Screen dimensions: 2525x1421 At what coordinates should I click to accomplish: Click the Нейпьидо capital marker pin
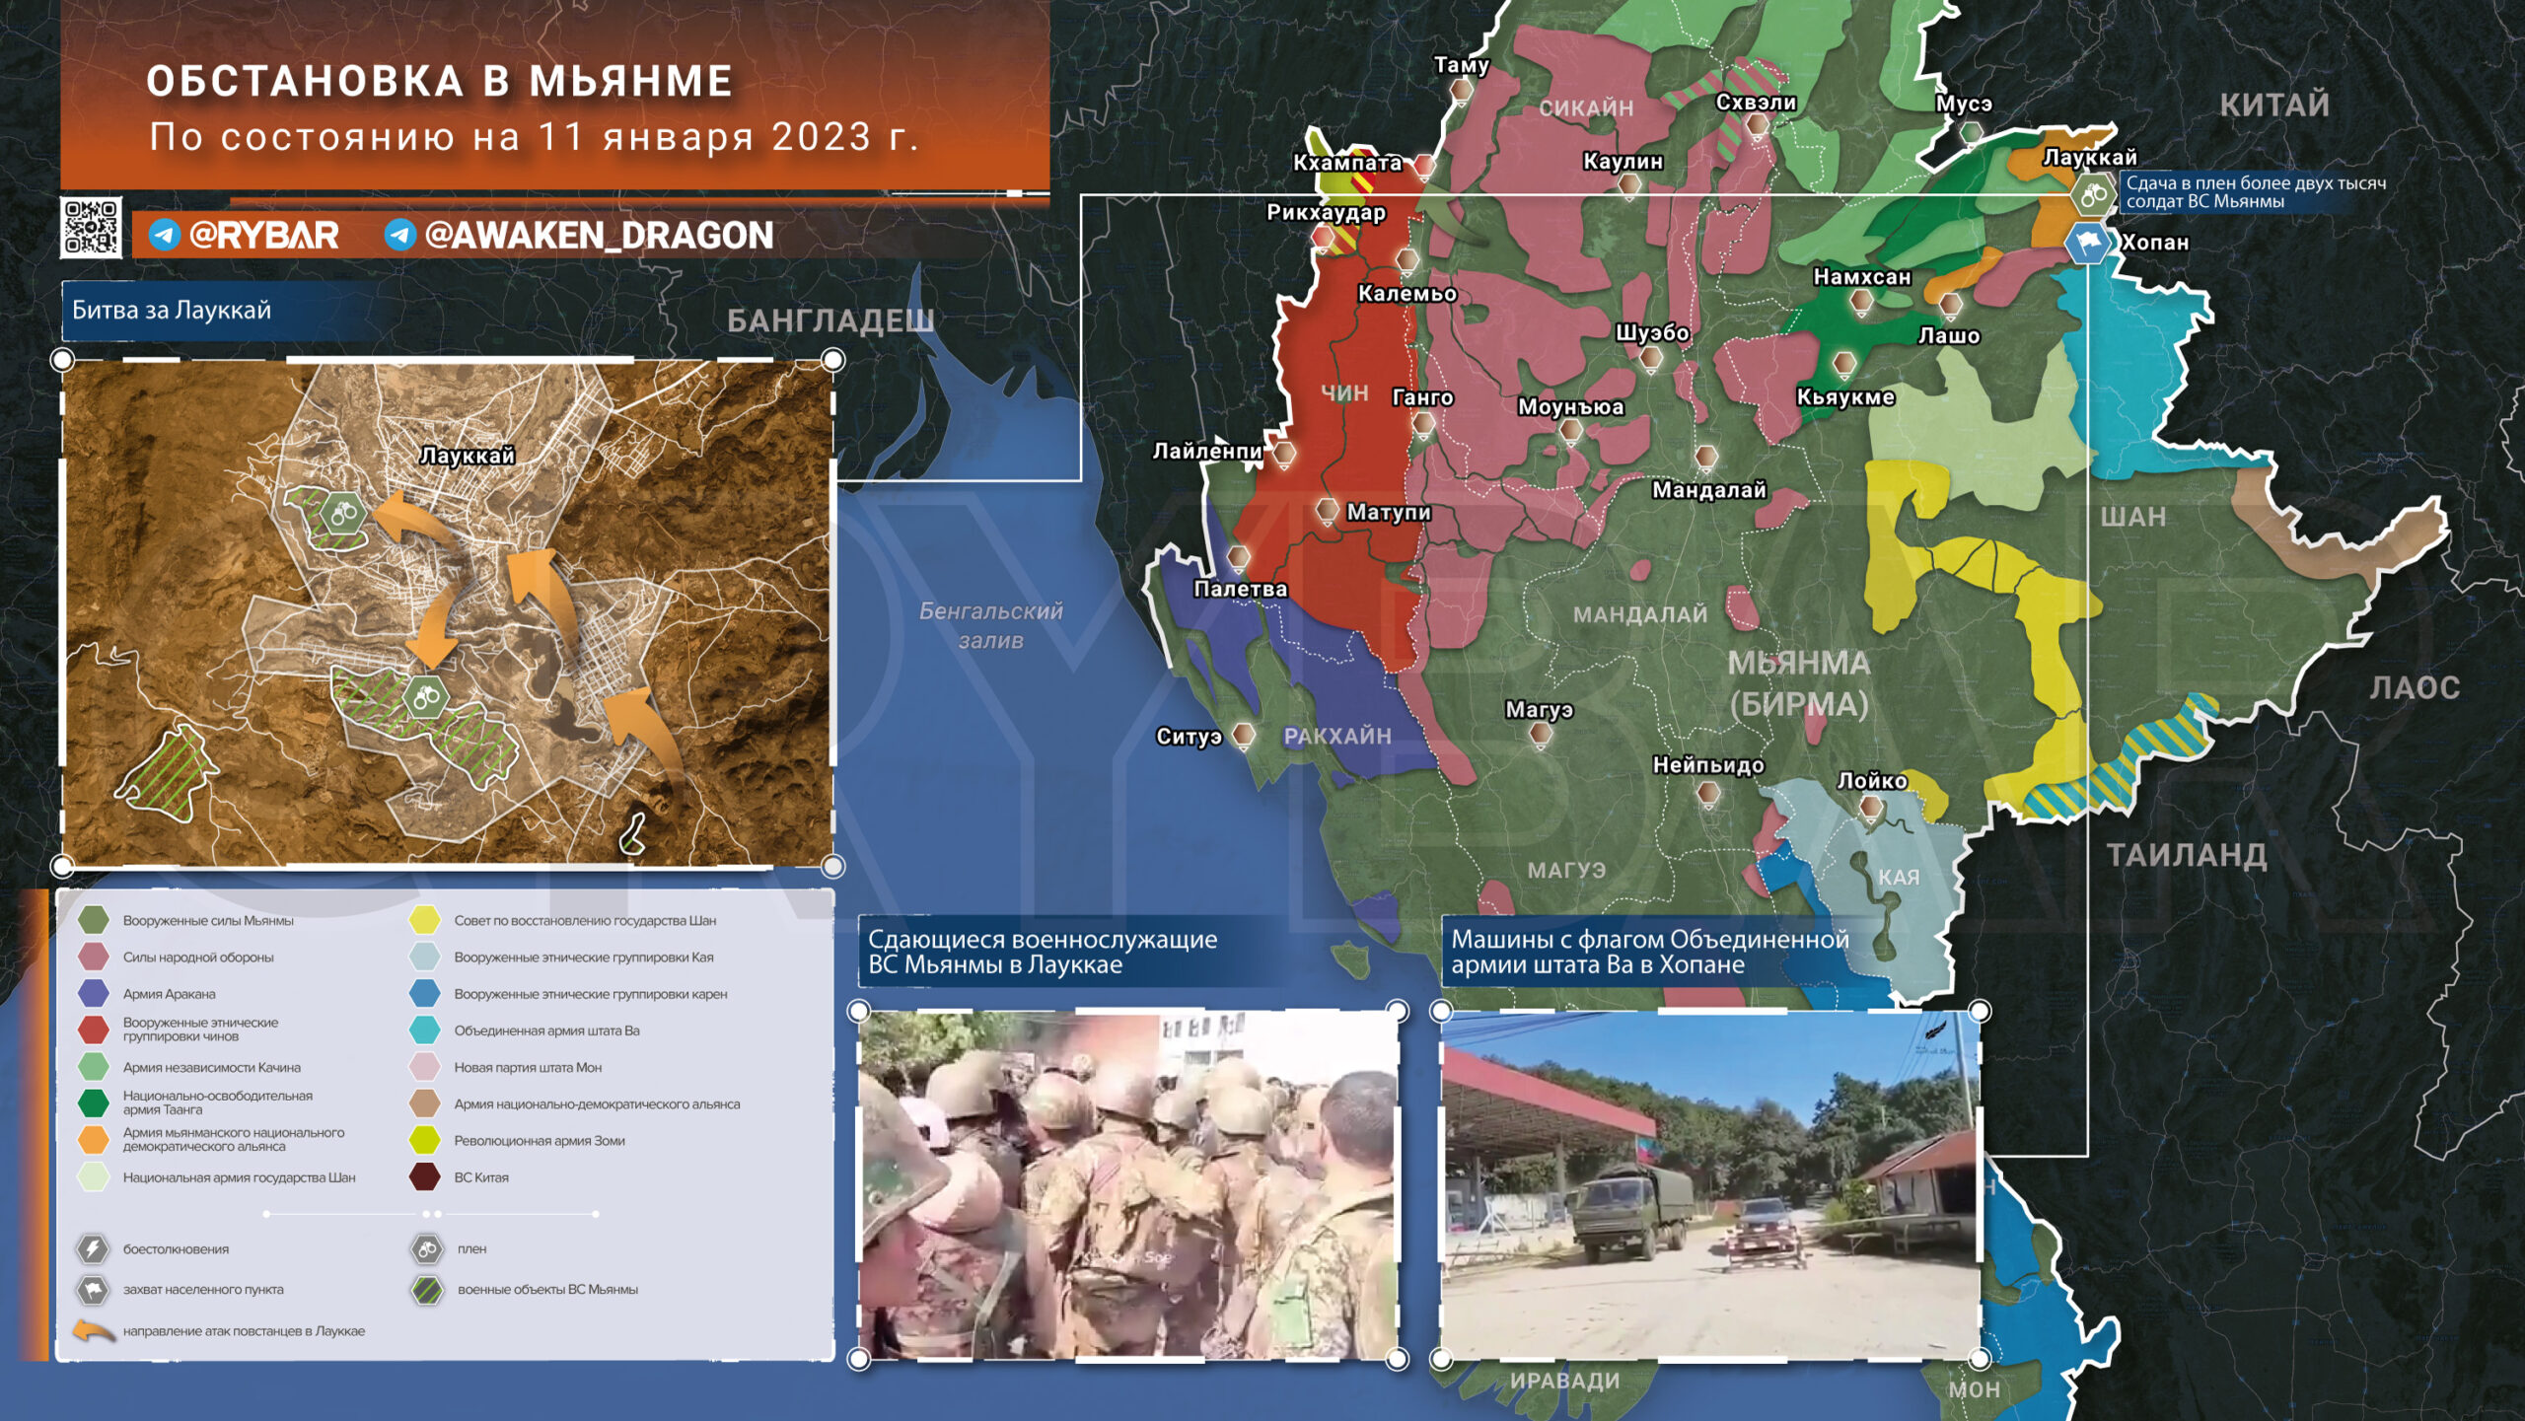tap(1709, 794)
